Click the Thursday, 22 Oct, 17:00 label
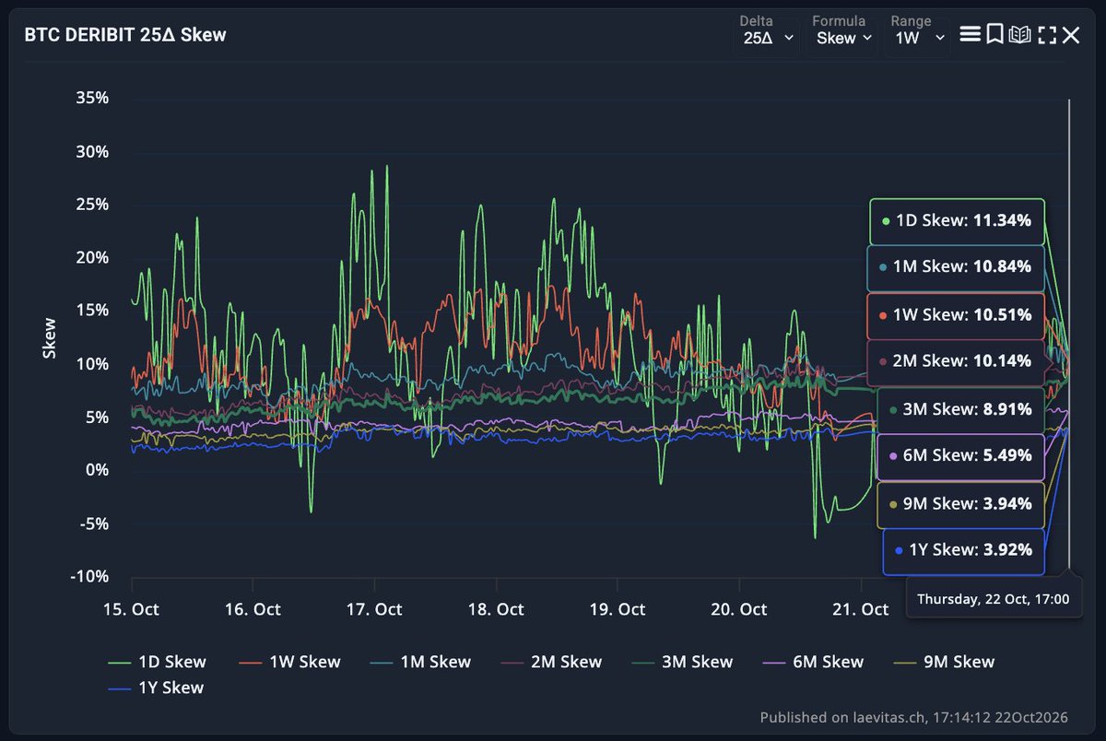The height and width of the screenshot is (741, 1106). 994,599
